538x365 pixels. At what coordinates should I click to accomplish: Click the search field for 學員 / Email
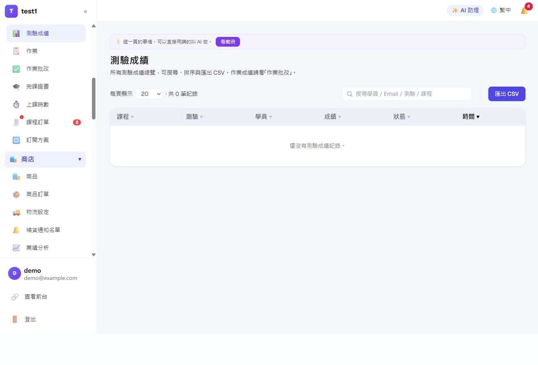tap(407, 94)
